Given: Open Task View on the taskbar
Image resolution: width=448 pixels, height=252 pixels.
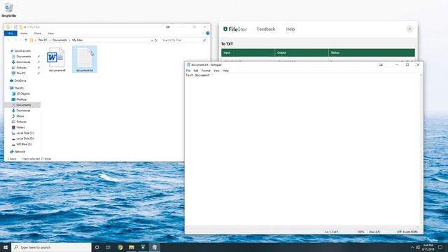Looking at the screenshot, I should [x=108, y=247].
